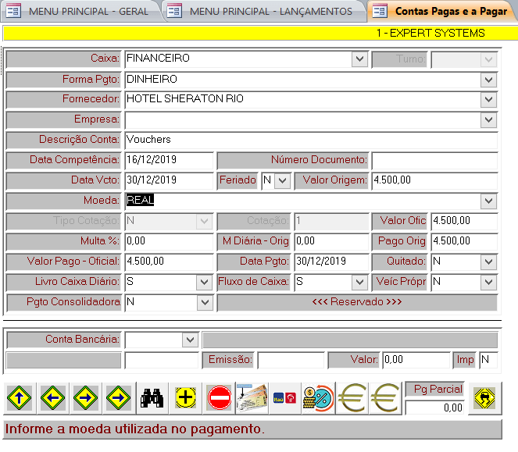Expand the Feriado dropdown
518x452 pixels.
coord(283,181)
